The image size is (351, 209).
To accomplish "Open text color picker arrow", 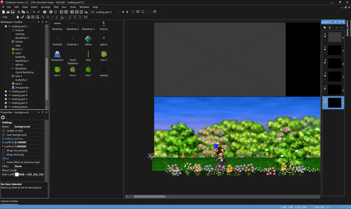I will pos(66,17).
